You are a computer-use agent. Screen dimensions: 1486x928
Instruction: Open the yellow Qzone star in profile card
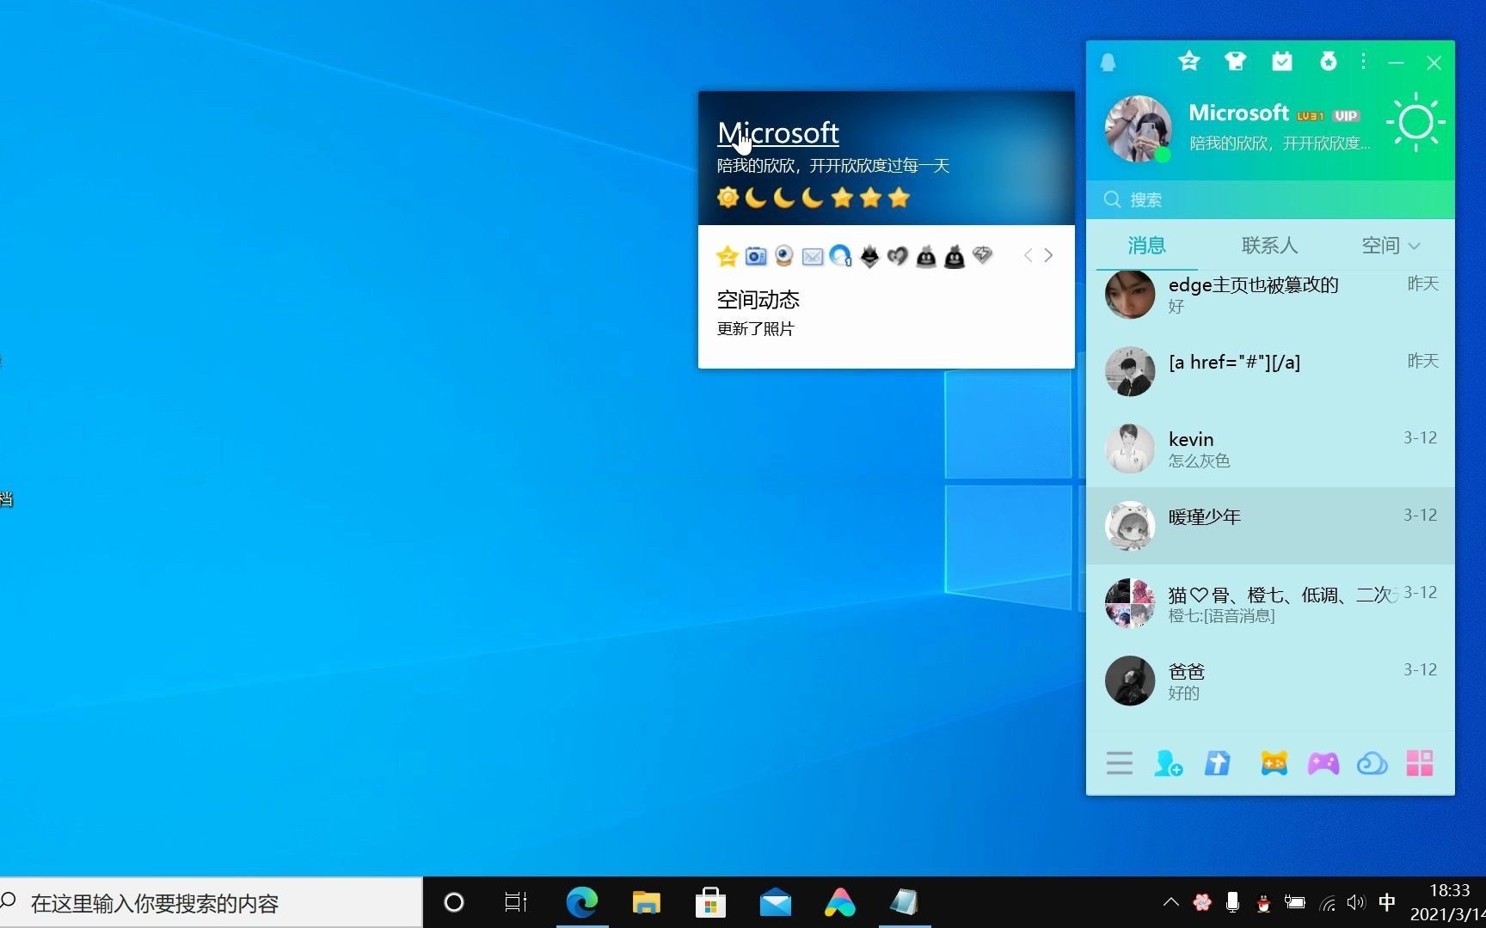click(728, 255)
